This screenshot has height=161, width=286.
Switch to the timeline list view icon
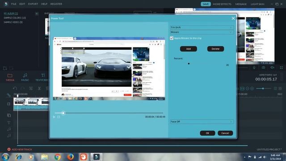pos(275,89)
